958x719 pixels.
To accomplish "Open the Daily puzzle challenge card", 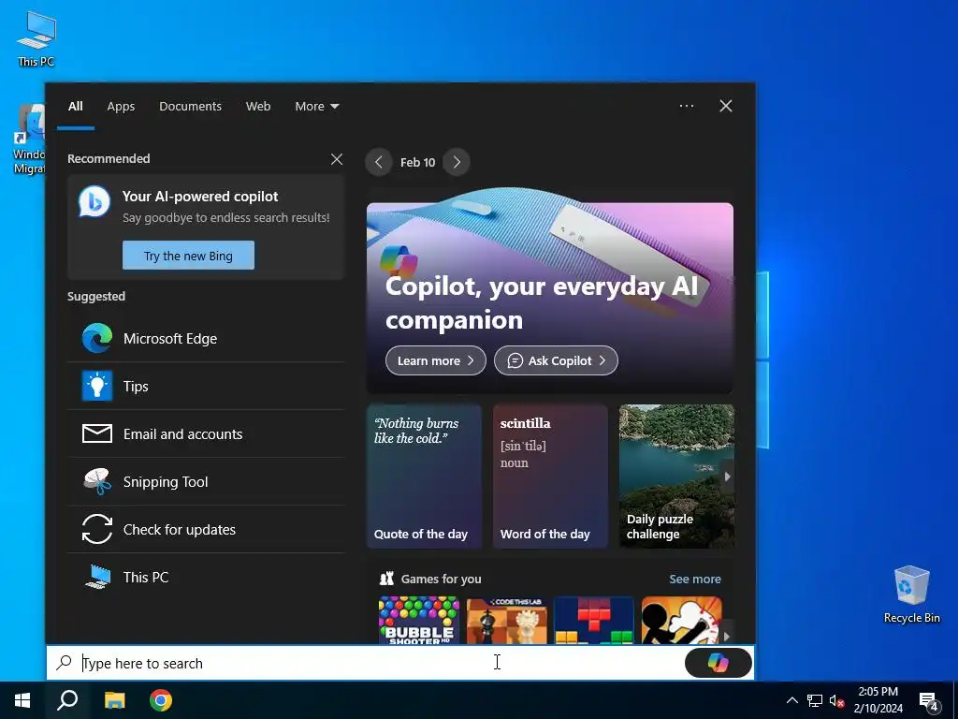I will (x=676, y=477).
